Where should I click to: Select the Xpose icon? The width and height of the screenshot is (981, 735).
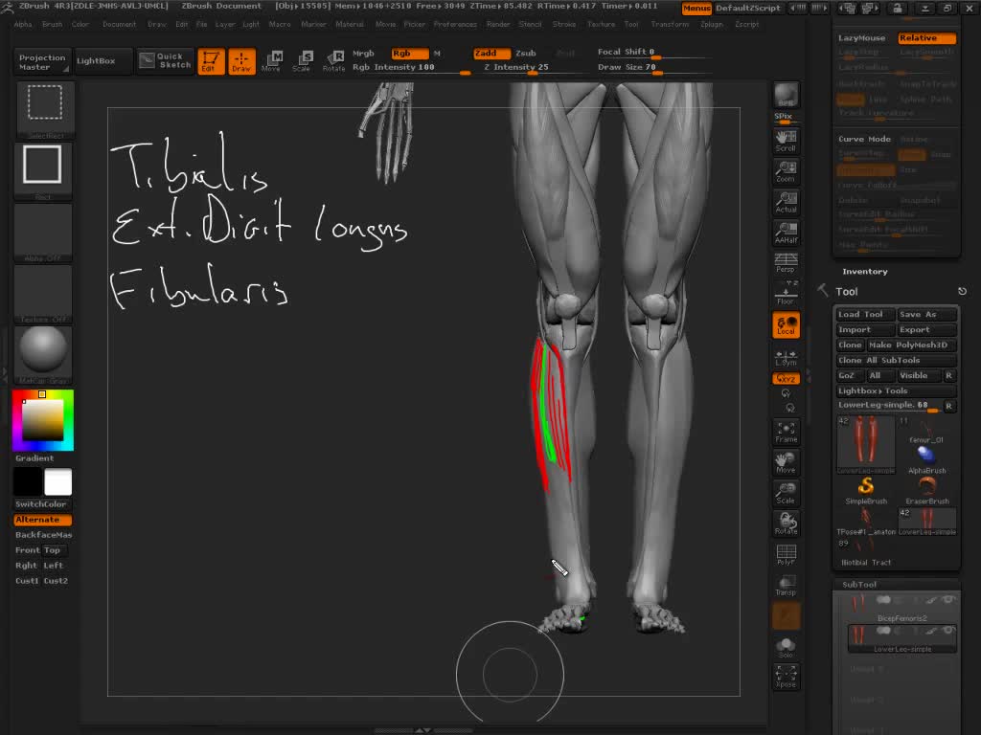coord(786,677)
